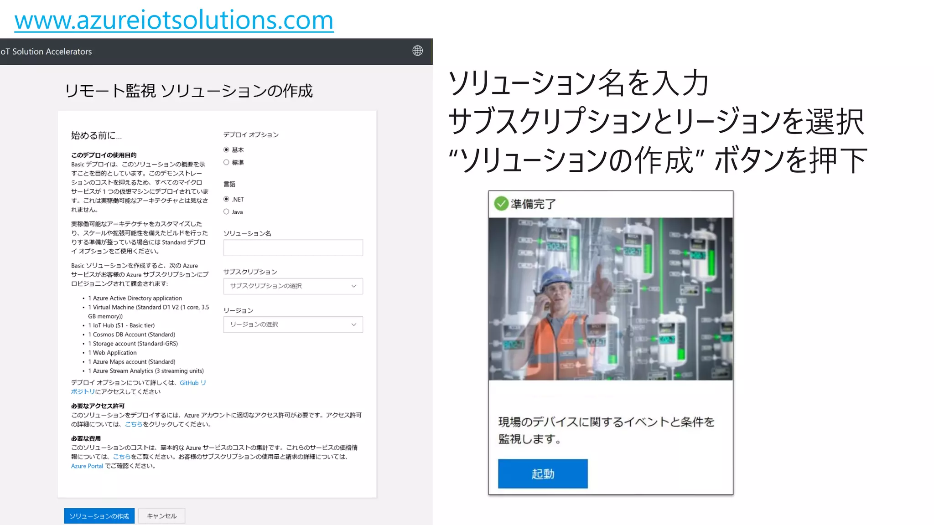This screenshot has height=525, width=934.
Task: Click the 始める前に... heading
Action: coord(96,135)
